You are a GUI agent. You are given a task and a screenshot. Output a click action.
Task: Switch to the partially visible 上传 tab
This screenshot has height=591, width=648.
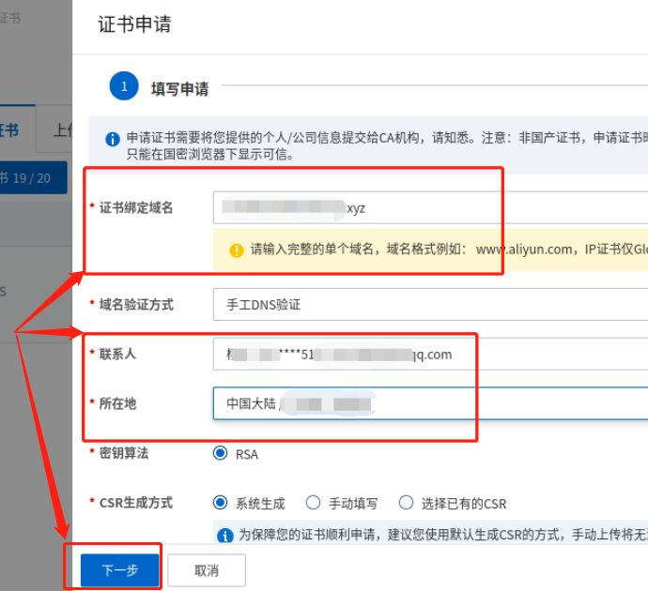tap(62, 130)
